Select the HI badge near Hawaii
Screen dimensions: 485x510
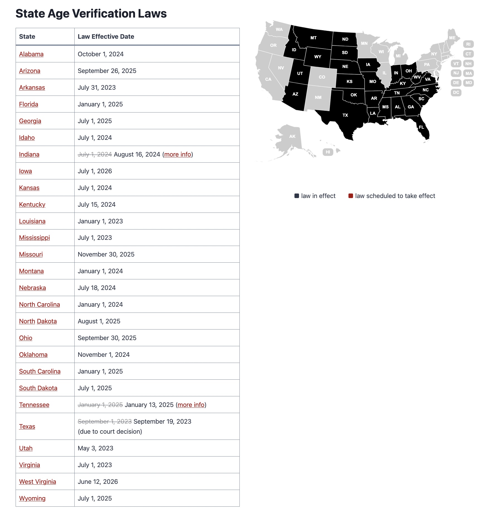click(x=328, y=152)
